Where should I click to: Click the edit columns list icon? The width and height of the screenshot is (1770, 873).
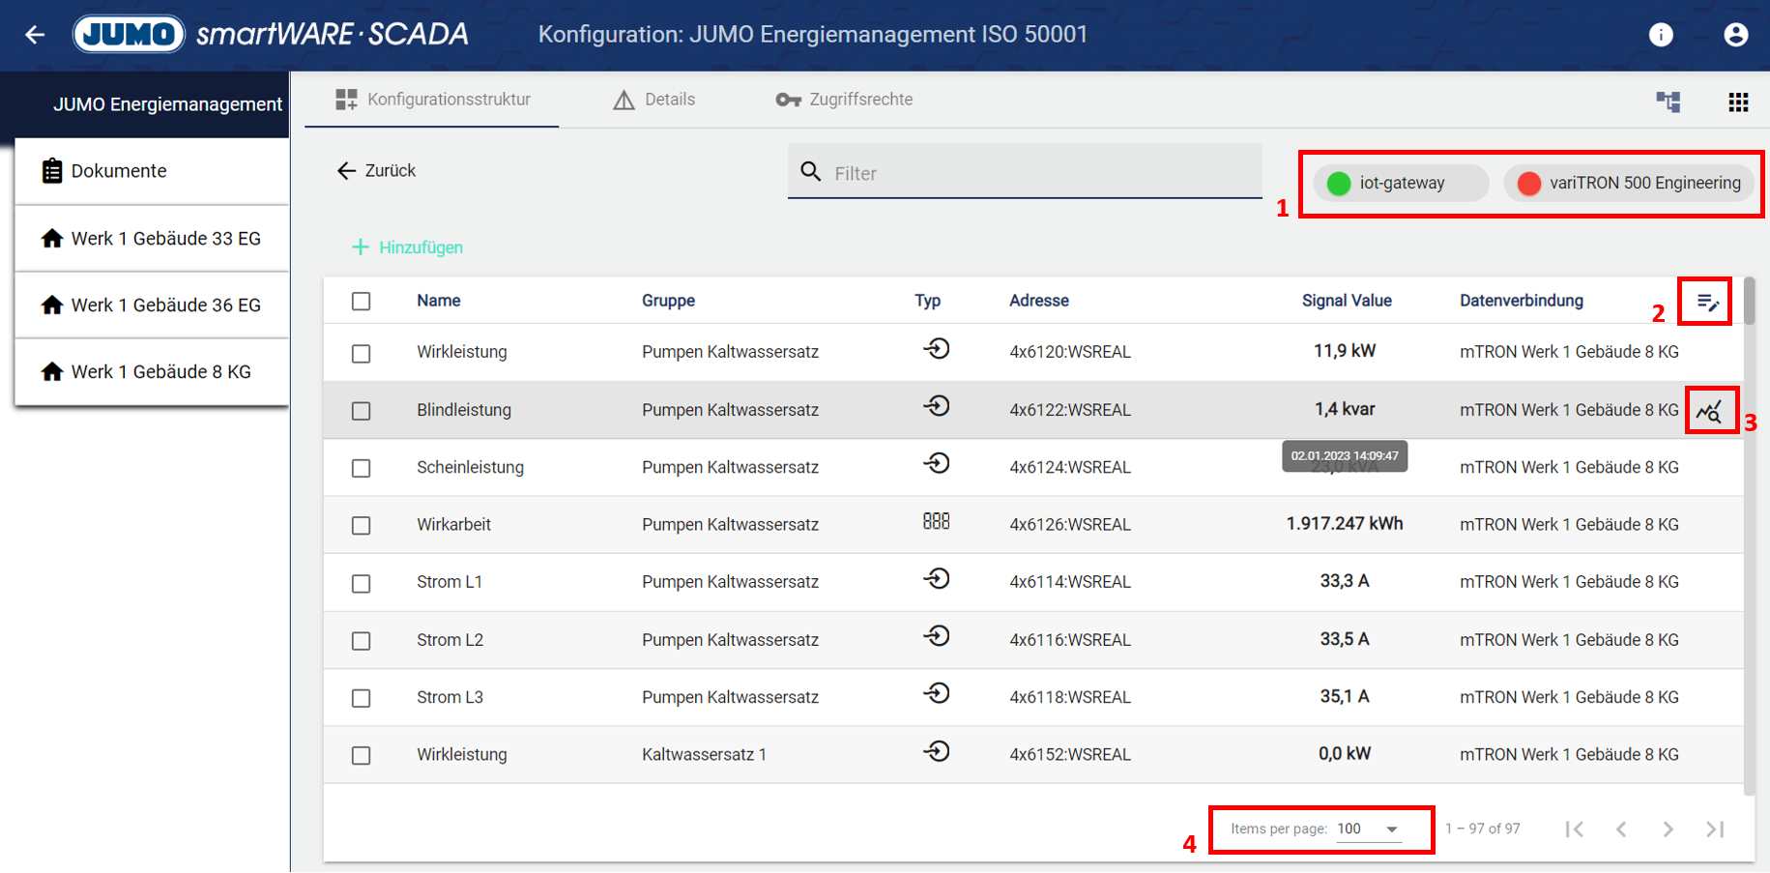[1707, 303]
